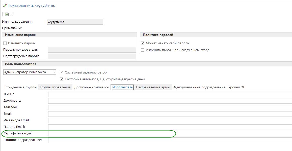Go to the "Настраиваемые армы" tab
292x151 pixels.
click(x=153, y=87)
